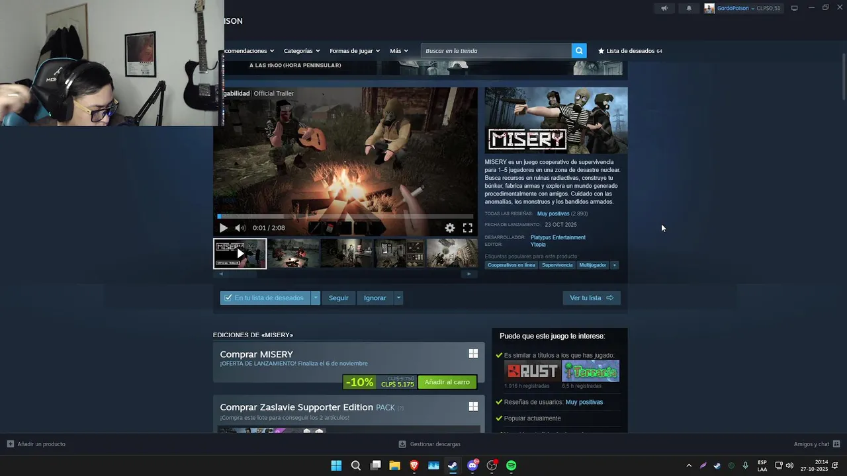Open Steam announcements megaphone icon
Image resolution: width=847 pixels, height=476 pixels.
pos(664,8)
